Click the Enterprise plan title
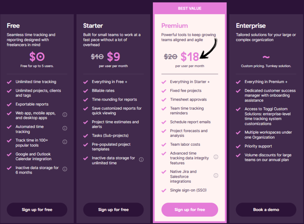Viewport: 304px width, 224px height. [x=251, y=26]
